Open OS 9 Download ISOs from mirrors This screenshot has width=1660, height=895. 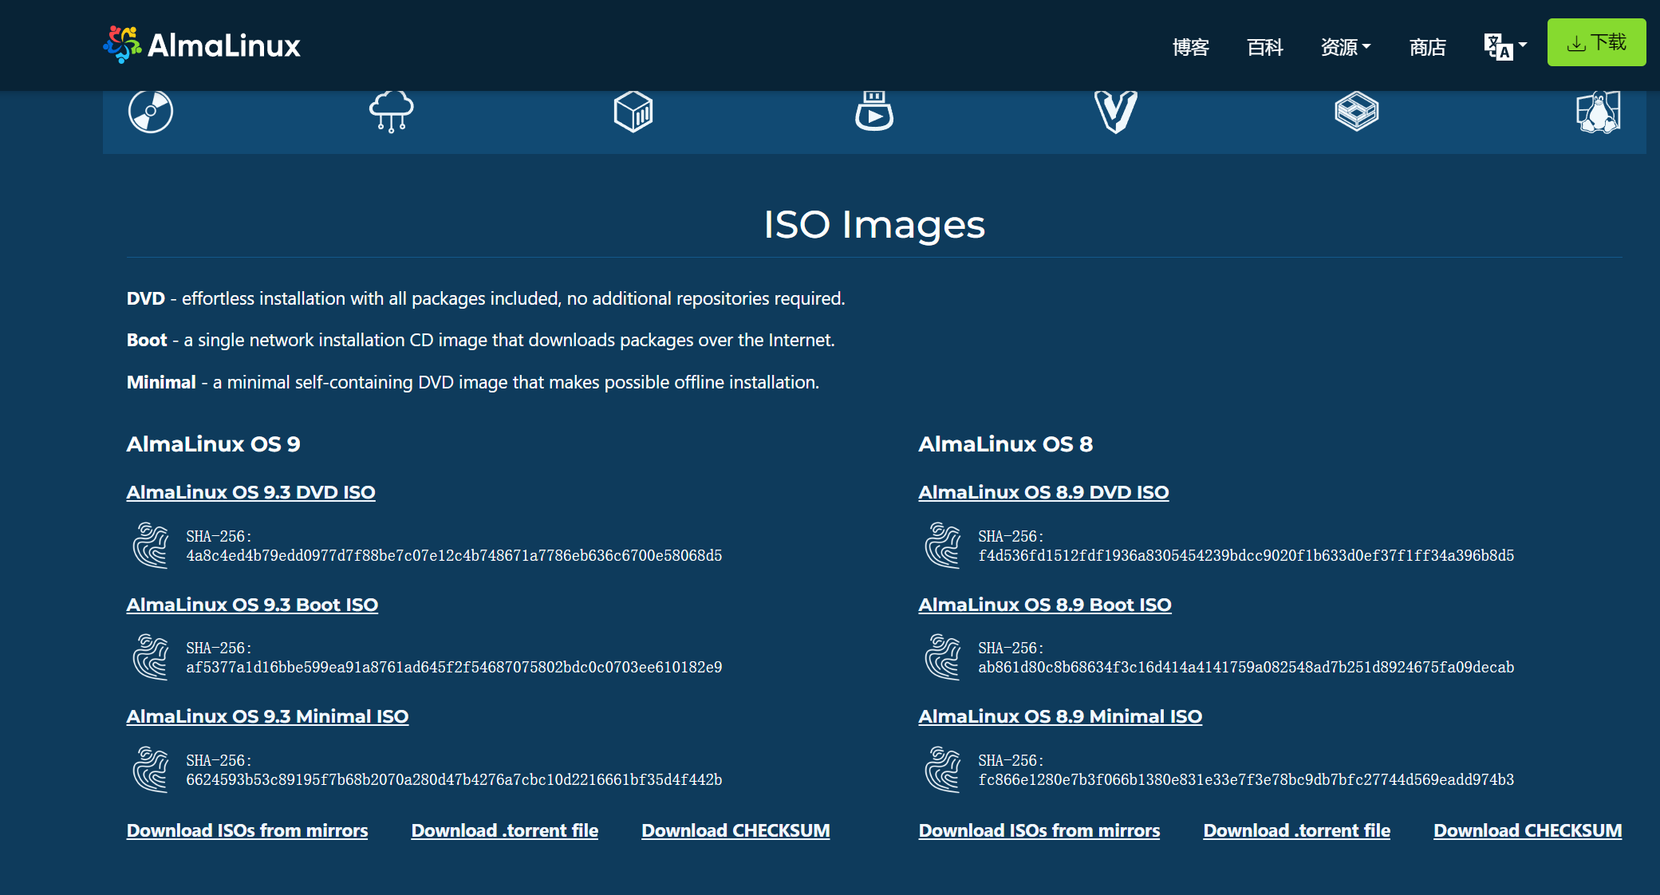pos(247,830)
